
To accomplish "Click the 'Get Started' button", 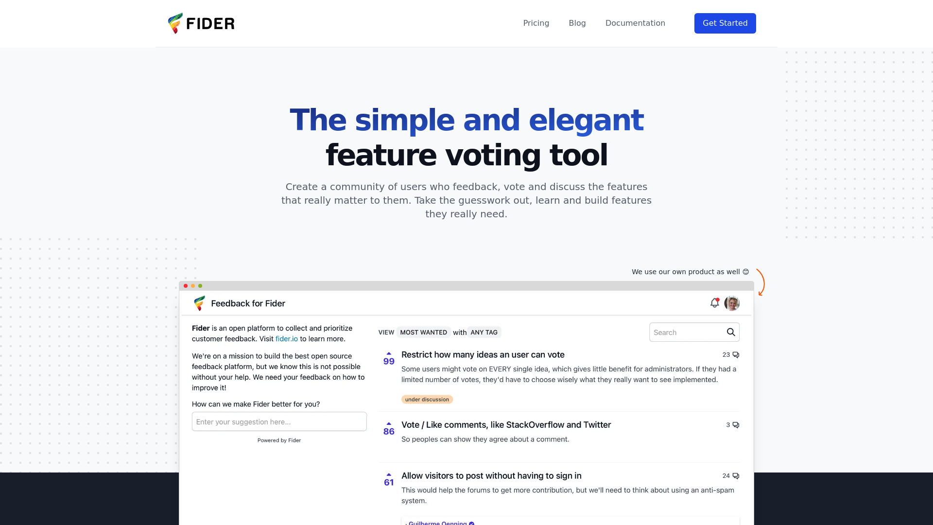I will tap(725, 23).
